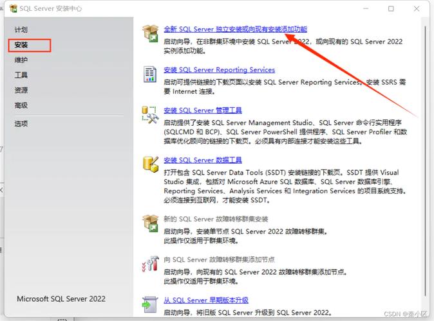Image resolution: width=434 pixels, height=321 pixels.
Task: Click description text mentioning SQLCMD 和 BCP
Action: 285,132
